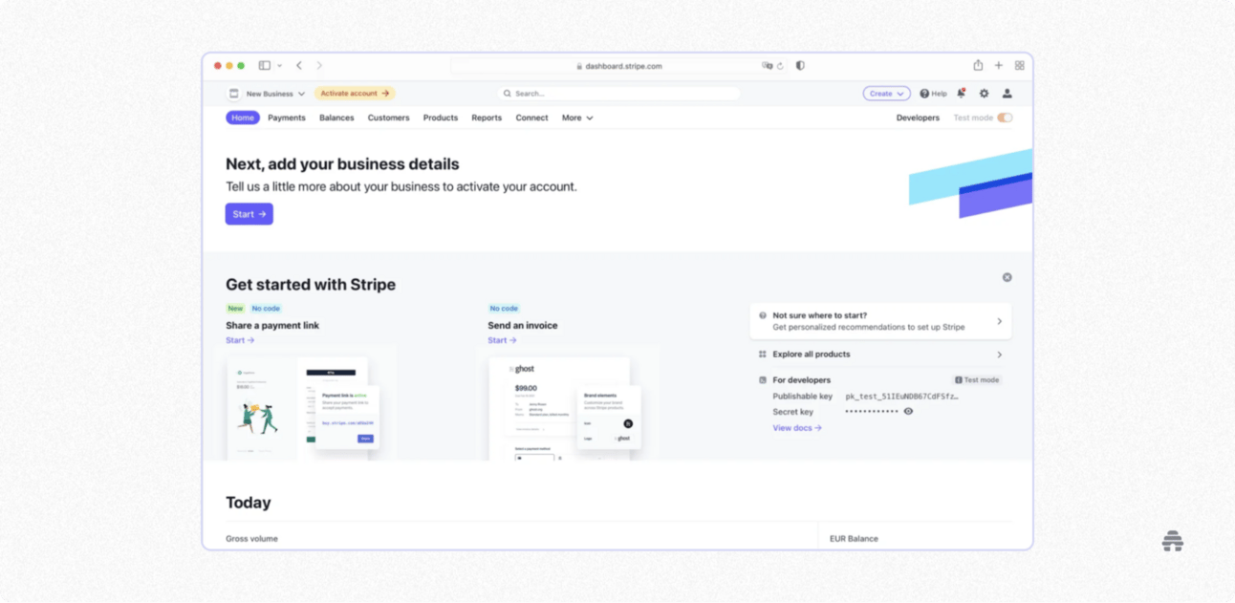Image resolution: width=1235 pixels, height=603 pixels.
Task: Show the tab overview grid icon
Action: (x=1020, y=66)
